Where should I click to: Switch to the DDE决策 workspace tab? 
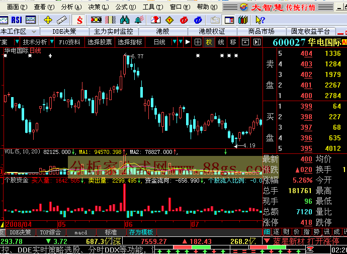click(64, 31)
